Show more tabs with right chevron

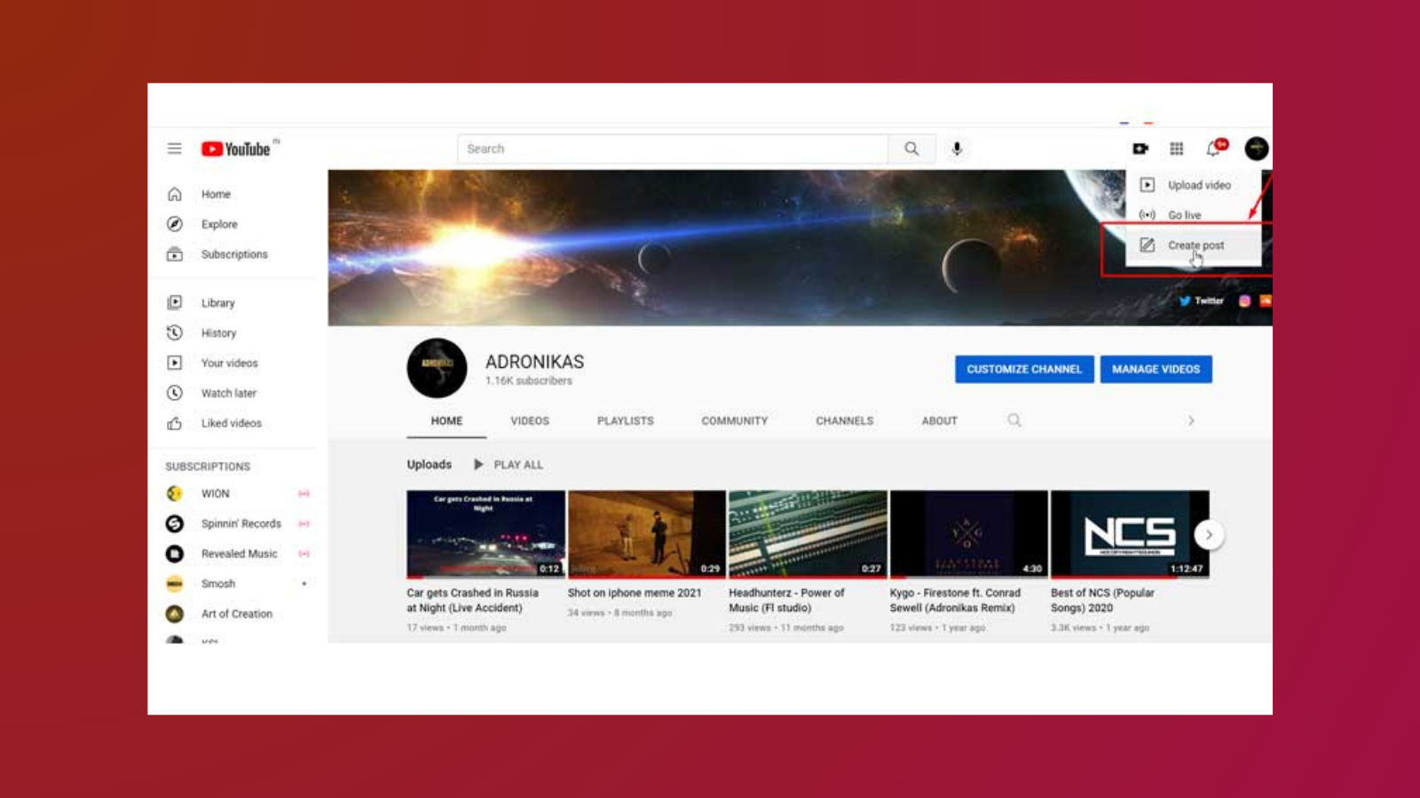[x=1191, y=420]
